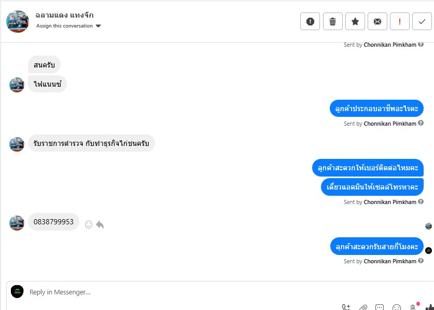Viewport: 434px width, 310px height.
Task: Delete conversation using trash icon
Action: (x=333, y=21)
